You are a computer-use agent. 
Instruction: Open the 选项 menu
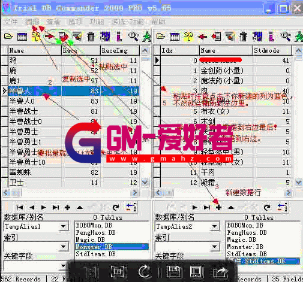(75, 22)
